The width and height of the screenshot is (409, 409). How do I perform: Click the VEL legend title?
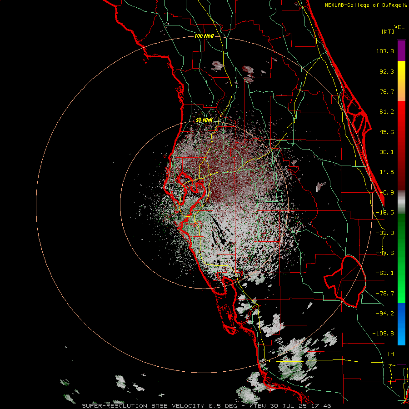(399, 27)
